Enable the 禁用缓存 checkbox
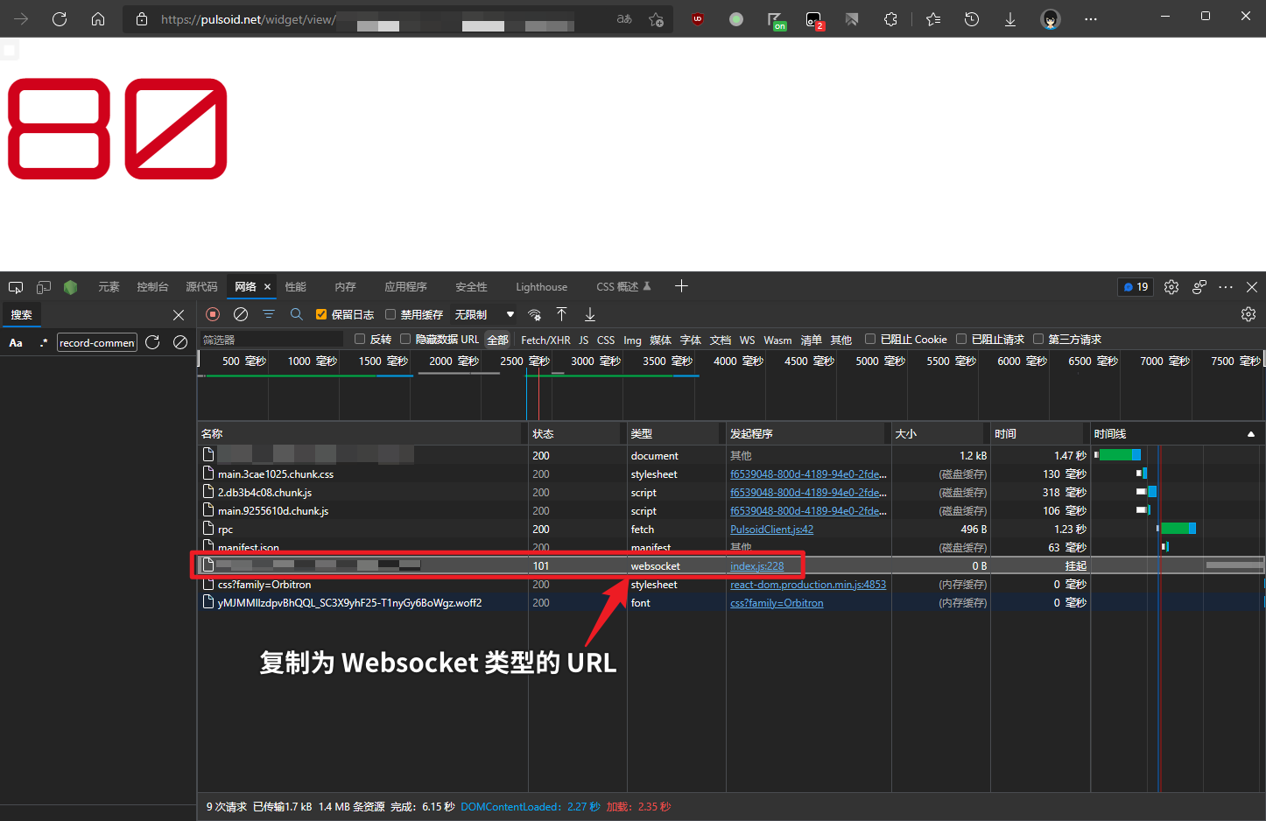 coord(391,314)
